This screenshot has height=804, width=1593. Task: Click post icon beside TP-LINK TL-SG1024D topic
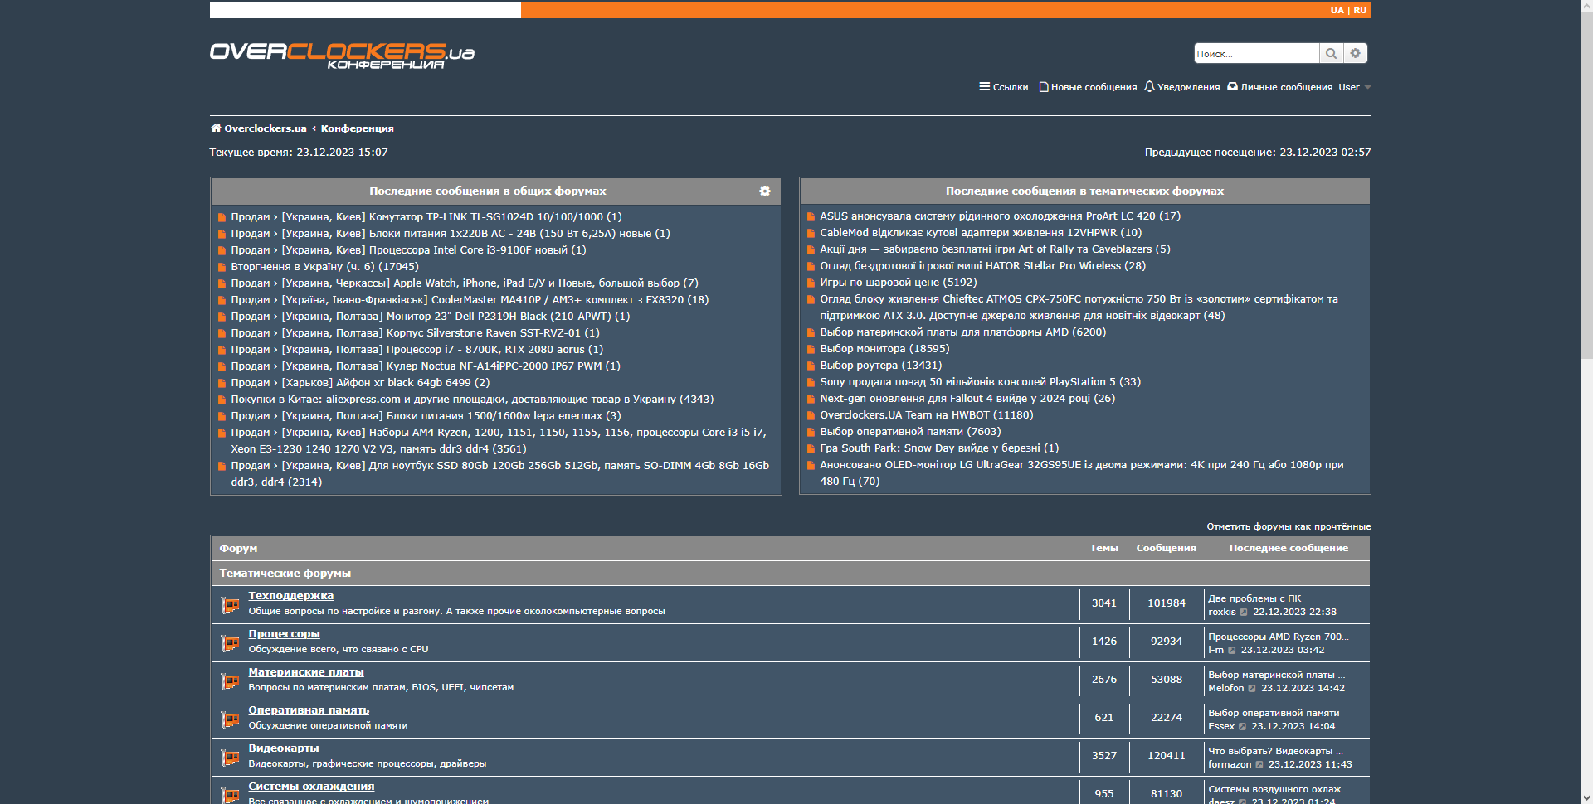click(222, 217)
